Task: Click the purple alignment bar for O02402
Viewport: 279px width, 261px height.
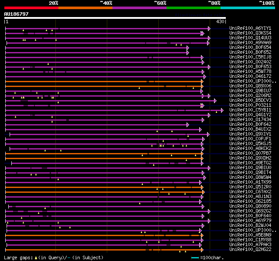Action: 104,62
